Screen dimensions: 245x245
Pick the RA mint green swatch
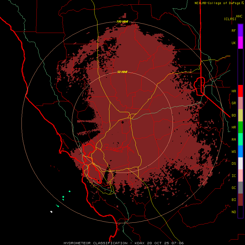tap(240, 139)
